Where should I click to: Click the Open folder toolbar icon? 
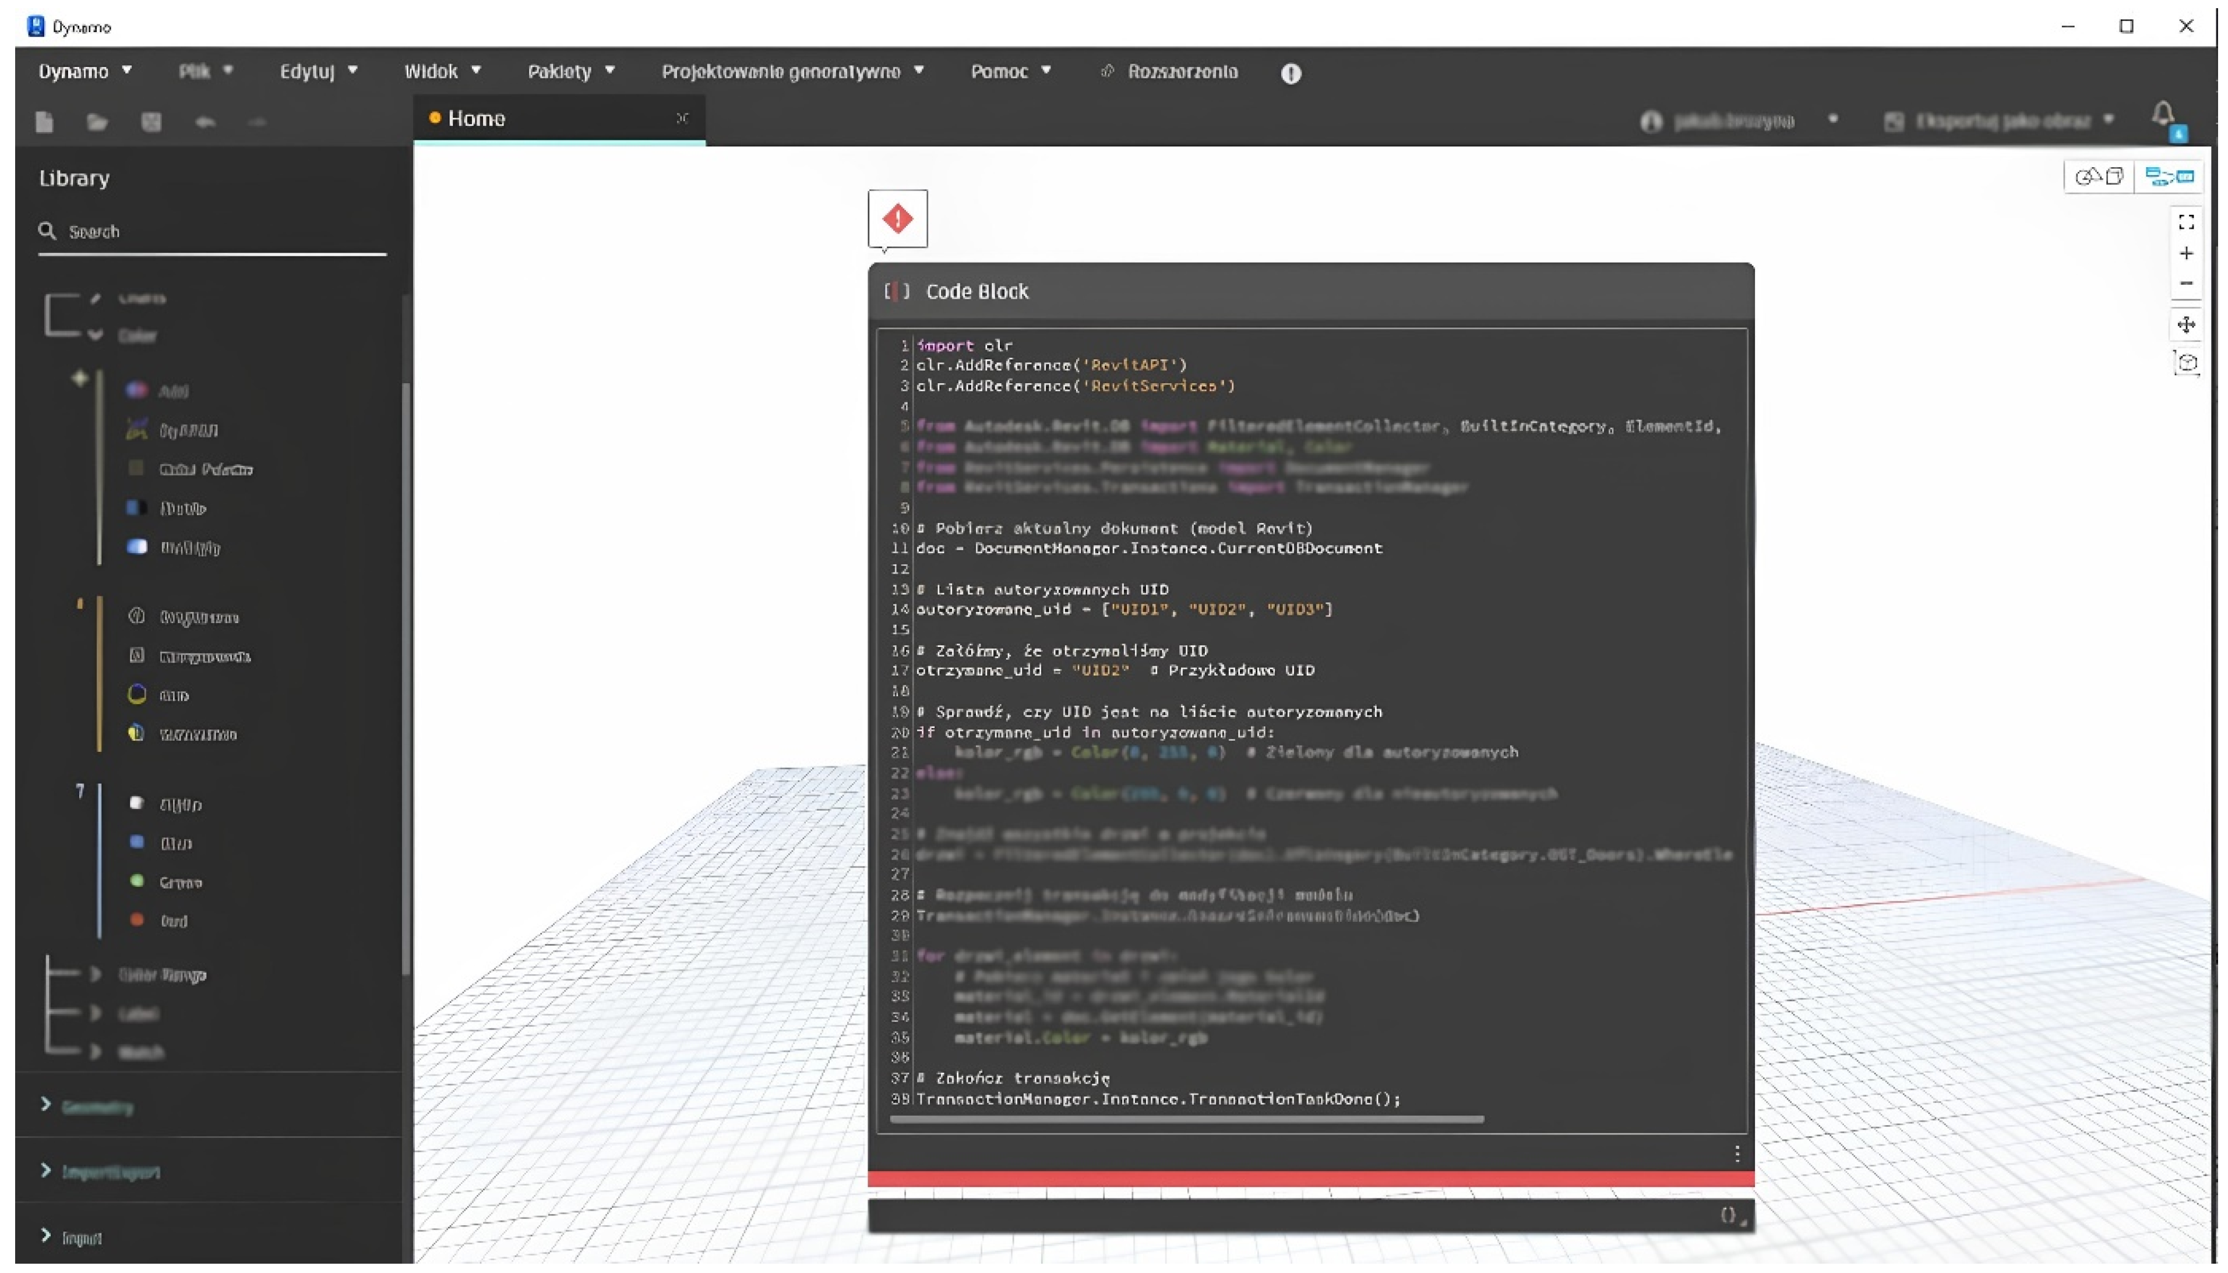click(x=97, y=122)
